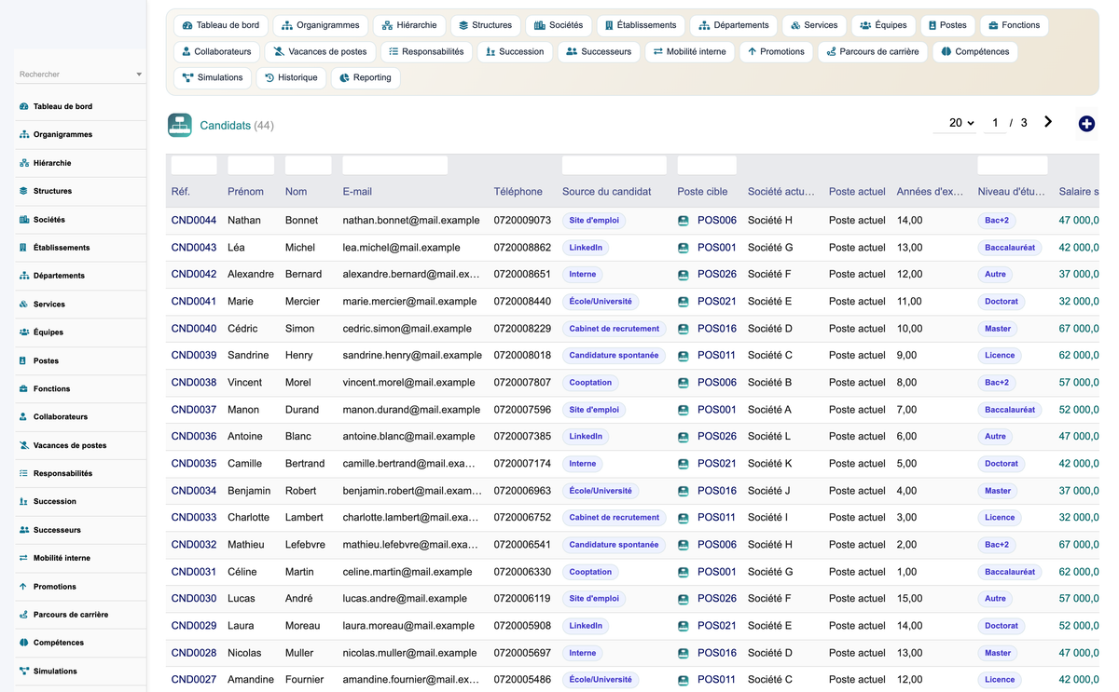Click Structures icon in sidebar
The width and height of the screenshot is (1119, 692).
click(x=23, y=191)
